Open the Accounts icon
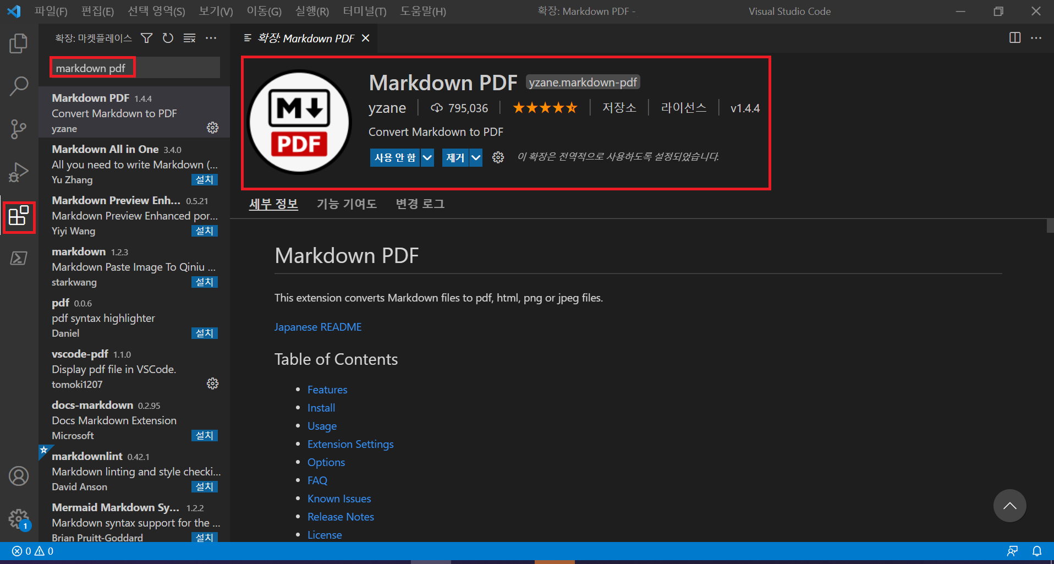This screenshot has height=564, width=1054. 19,476
